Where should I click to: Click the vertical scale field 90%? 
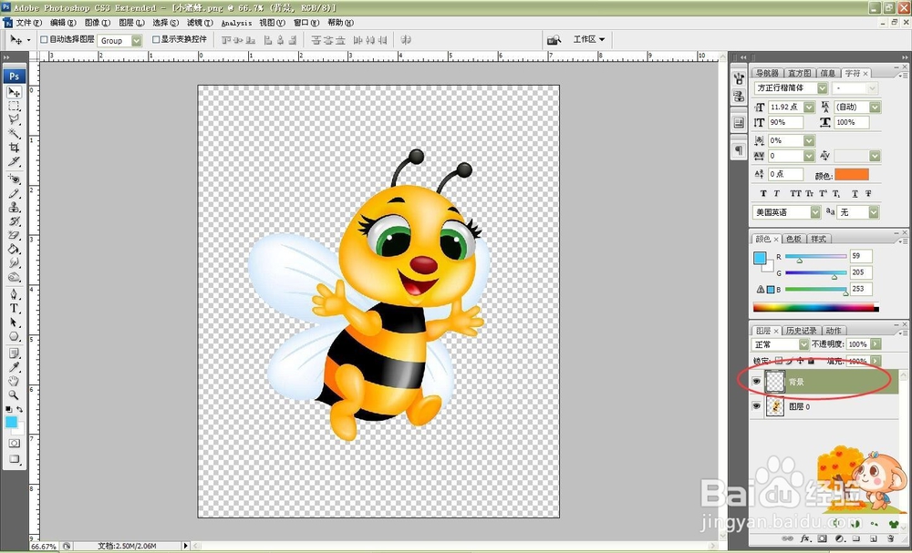coord(785,123)
